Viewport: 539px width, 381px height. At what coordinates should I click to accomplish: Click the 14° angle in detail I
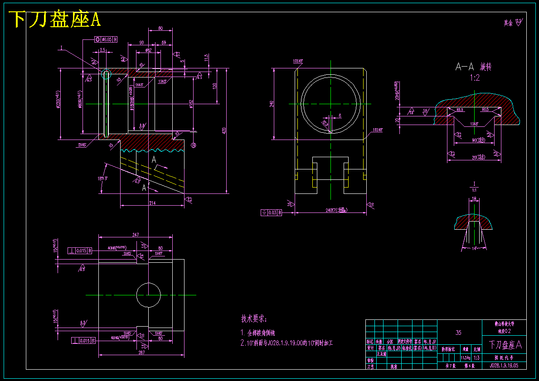tap(474, 248)
